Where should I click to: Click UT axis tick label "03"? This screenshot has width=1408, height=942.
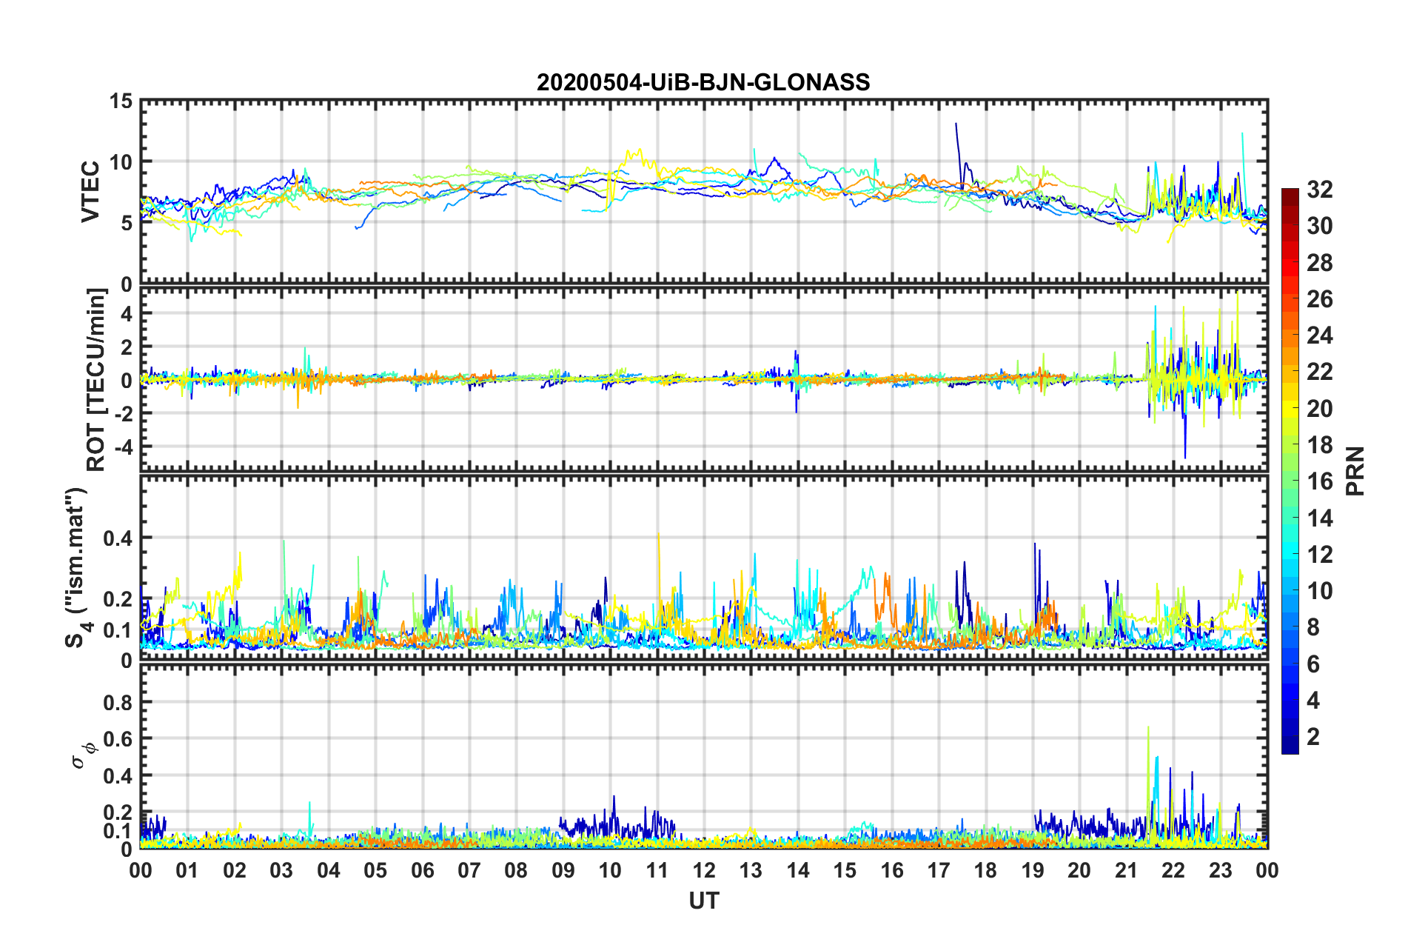click(x=281, y=870)
